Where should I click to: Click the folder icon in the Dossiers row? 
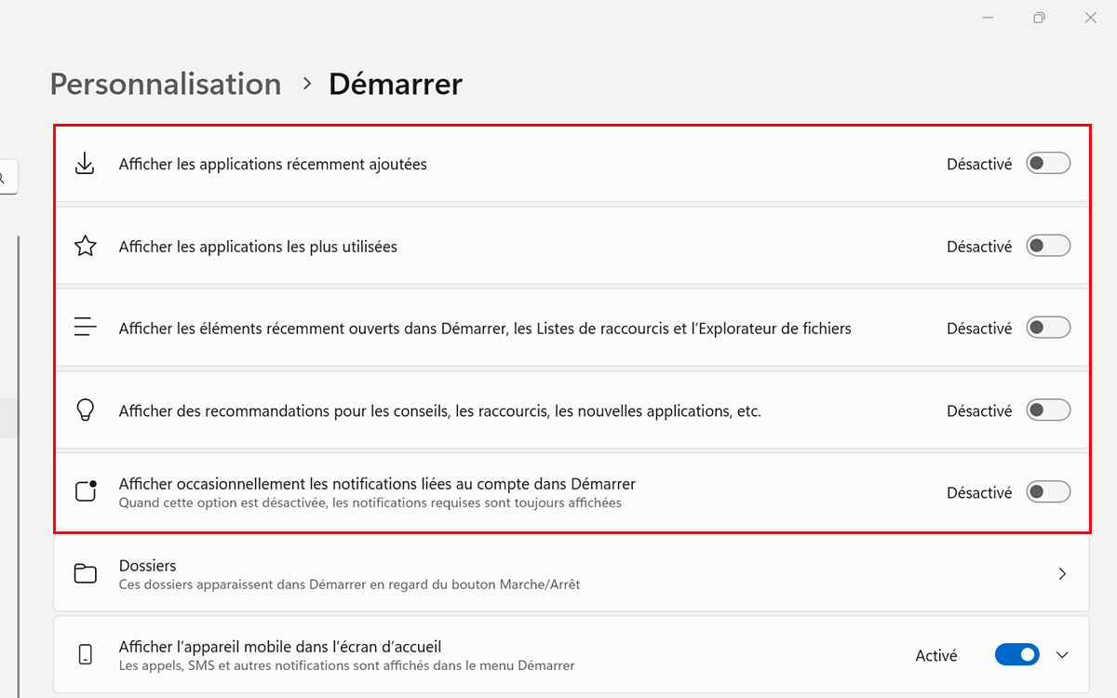[86, 573]
